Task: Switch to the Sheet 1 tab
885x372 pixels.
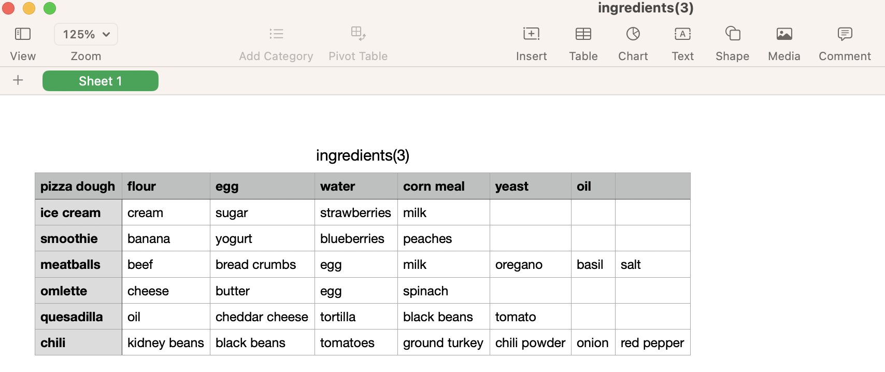Action: [x=101, y=81]
